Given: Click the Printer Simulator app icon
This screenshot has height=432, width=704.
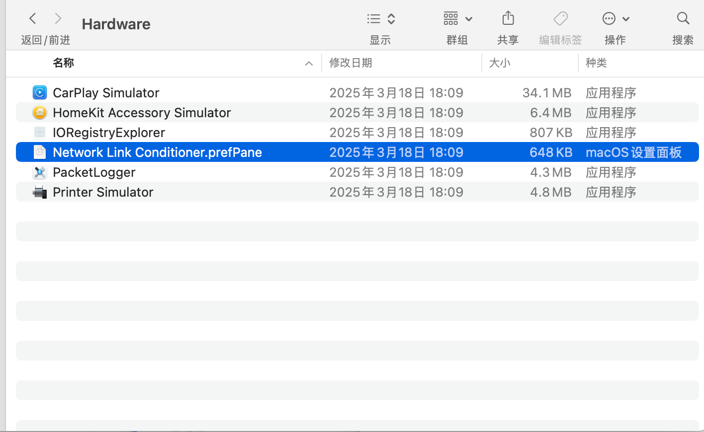Looking at the screenshot, I should coord(40,192).
